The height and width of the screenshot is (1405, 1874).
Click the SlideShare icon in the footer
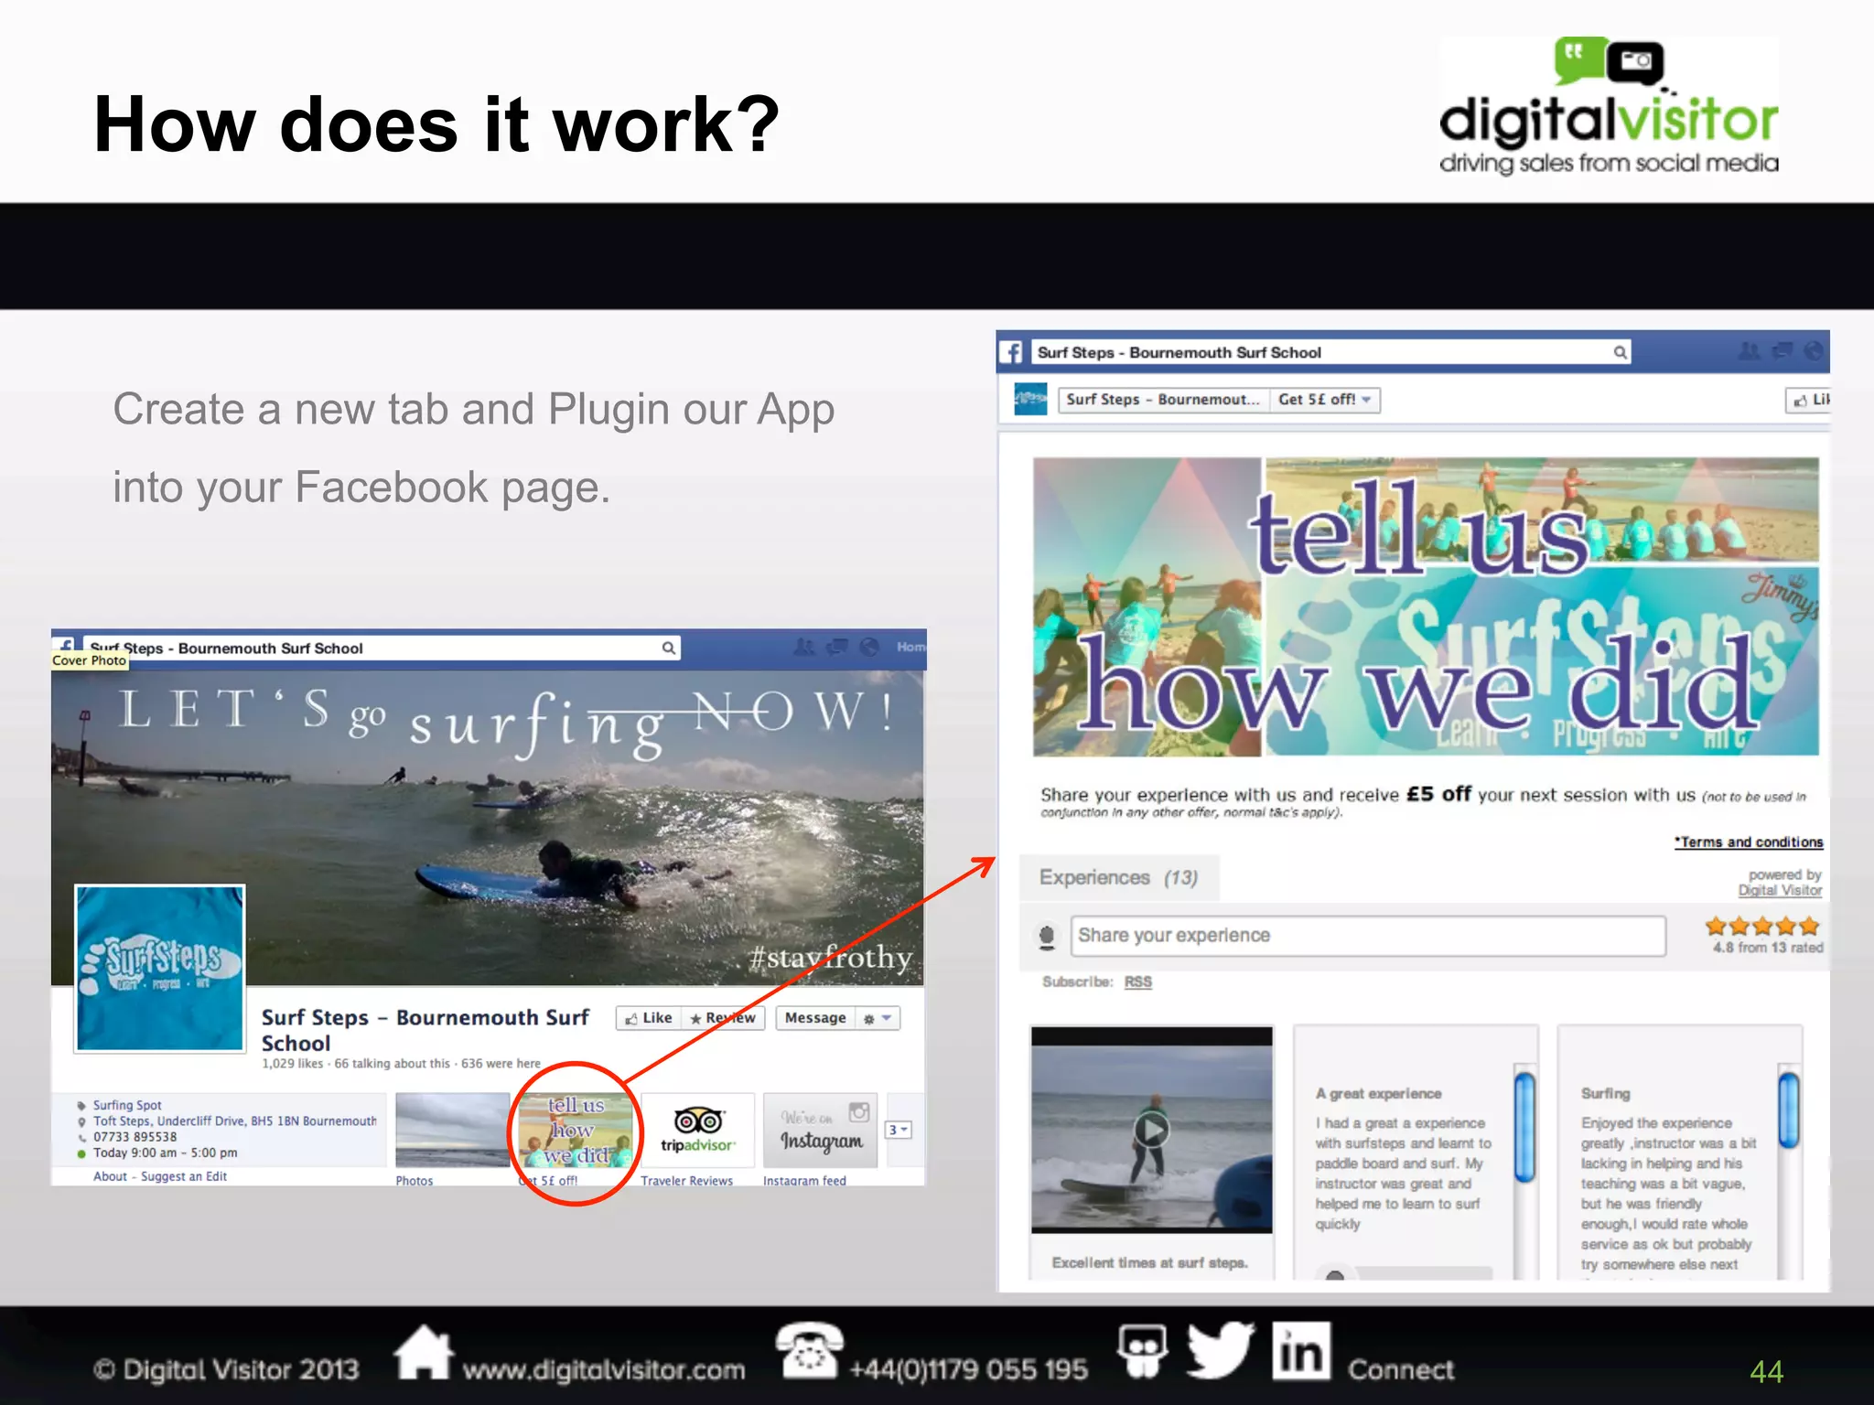[x=1142, y=1350]
